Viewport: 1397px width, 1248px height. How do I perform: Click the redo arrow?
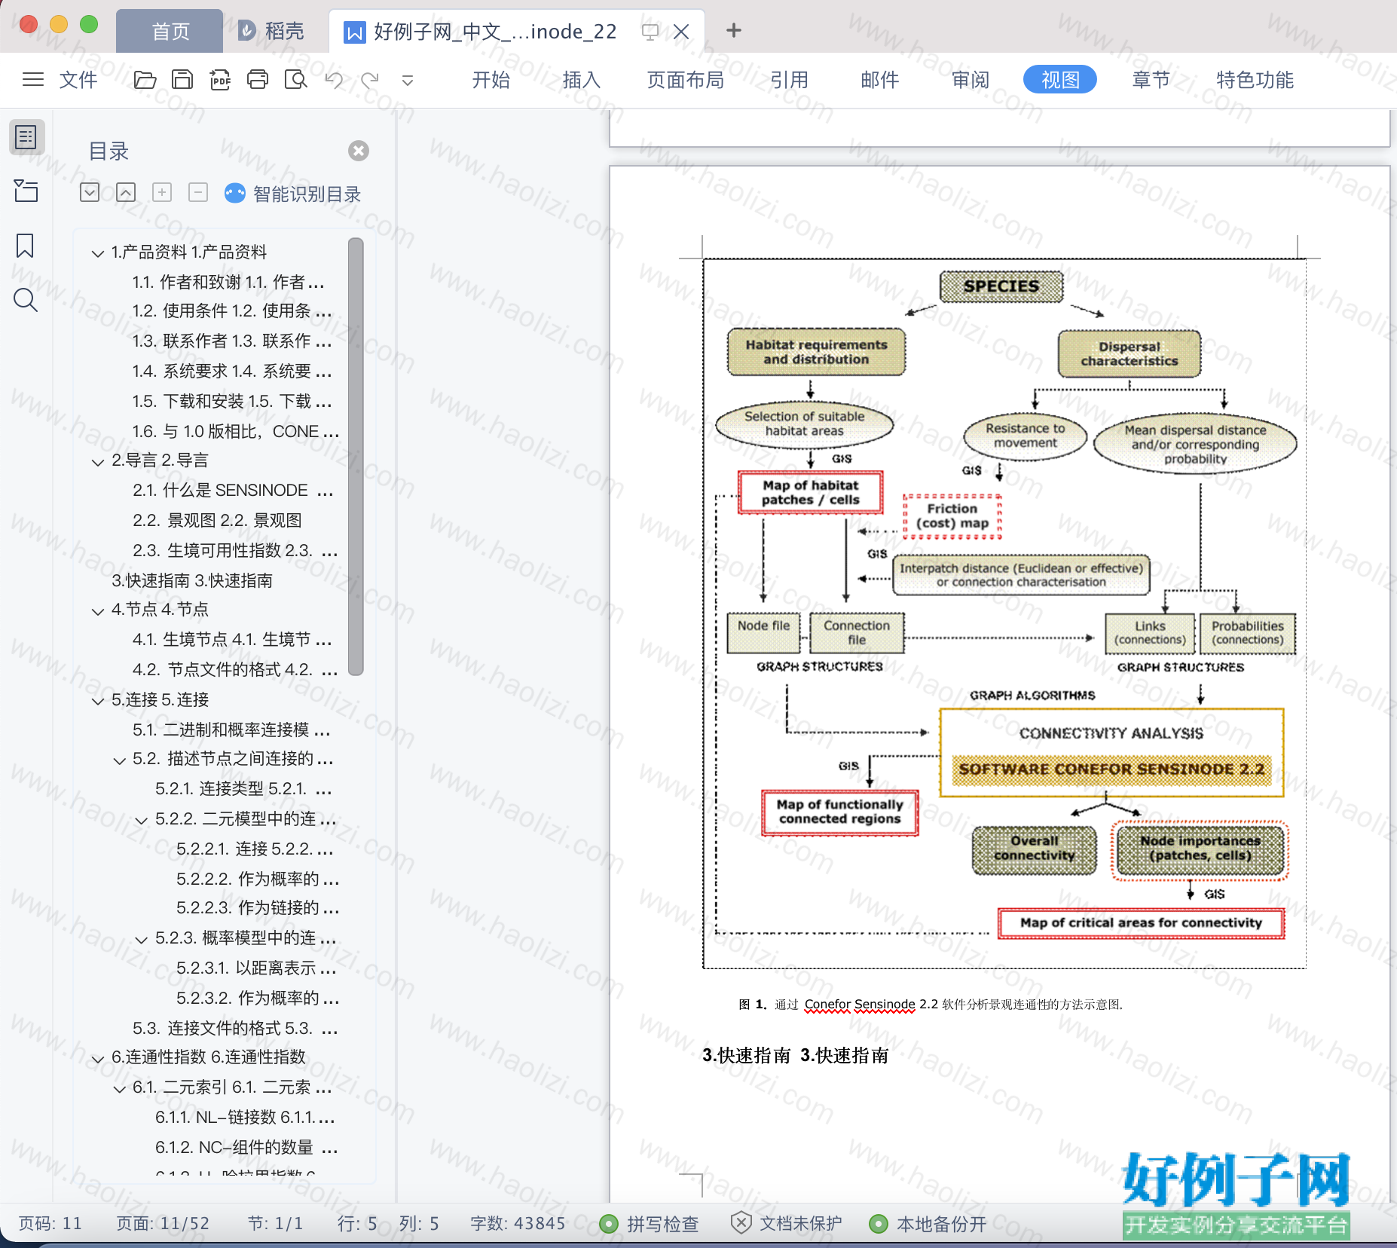click(x=369, y=80)
